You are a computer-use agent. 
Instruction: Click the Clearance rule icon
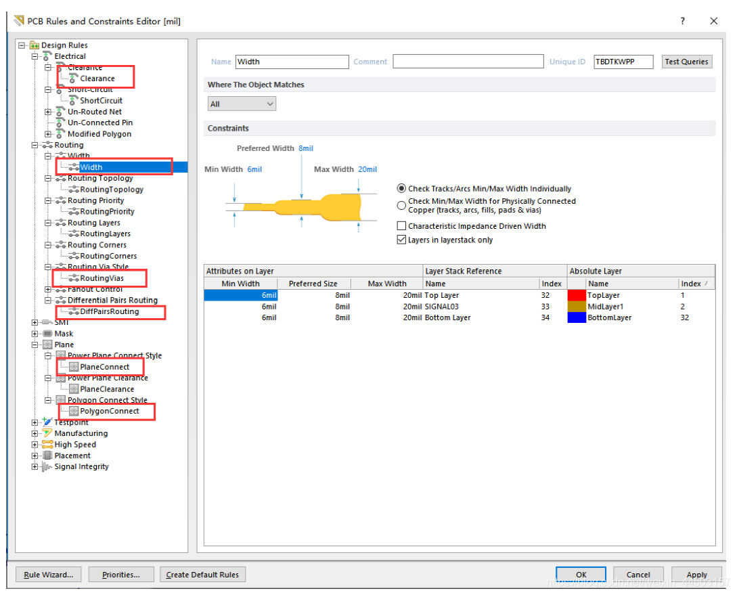[74, 79]
